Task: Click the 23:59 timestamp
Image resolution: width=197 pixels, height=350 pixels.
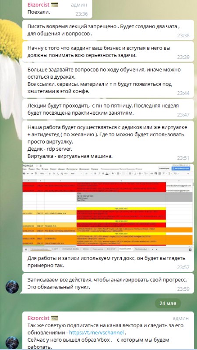Action: (183, 289)
